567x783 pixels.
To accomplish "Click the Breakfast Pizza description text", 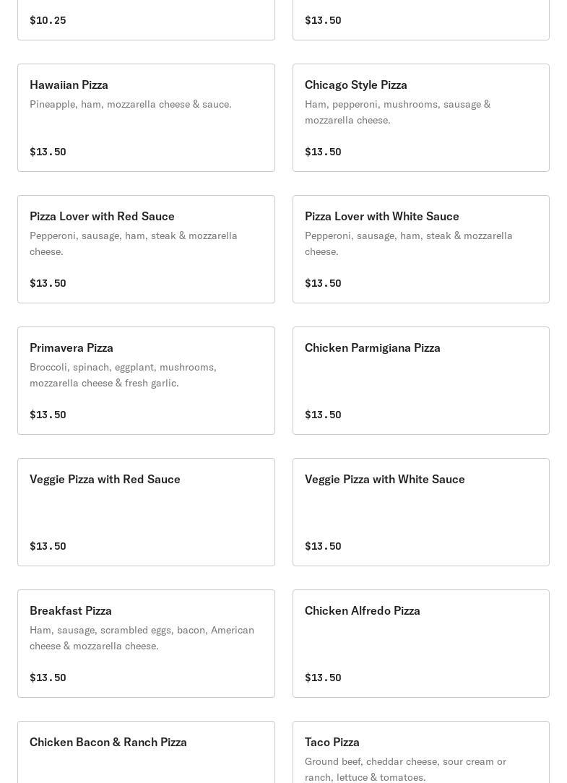I will coord(142,638).
